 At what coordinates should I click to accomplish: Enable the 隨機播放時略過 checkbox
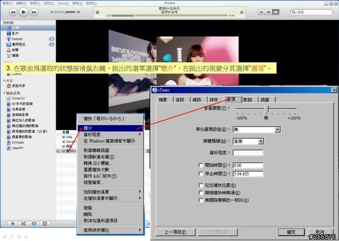[201, 193]
